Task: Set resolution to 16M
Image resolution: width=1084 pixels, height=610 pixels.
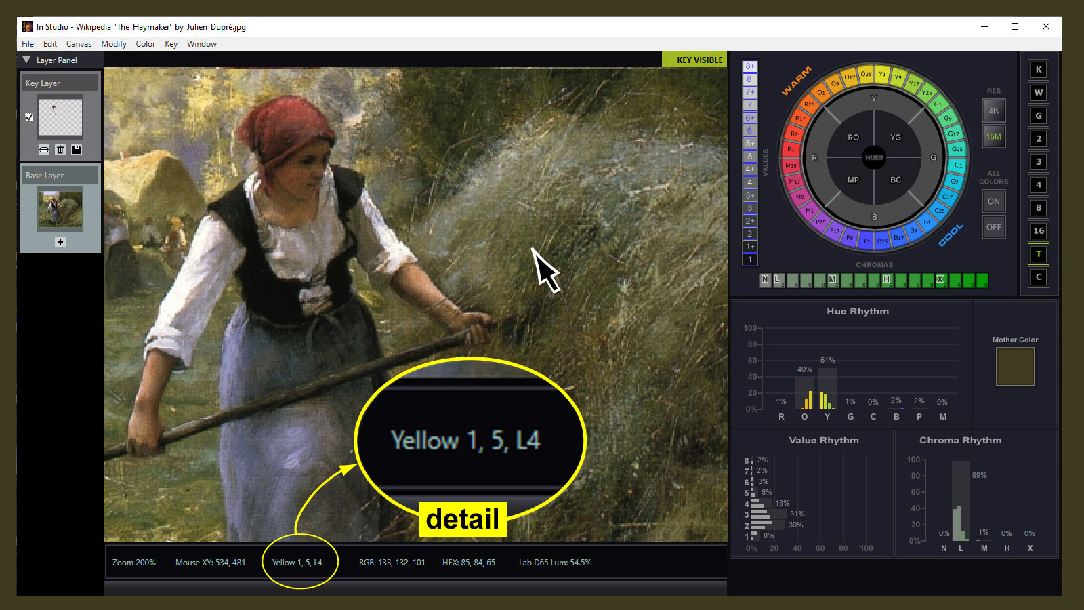Action: click(994, 136)
